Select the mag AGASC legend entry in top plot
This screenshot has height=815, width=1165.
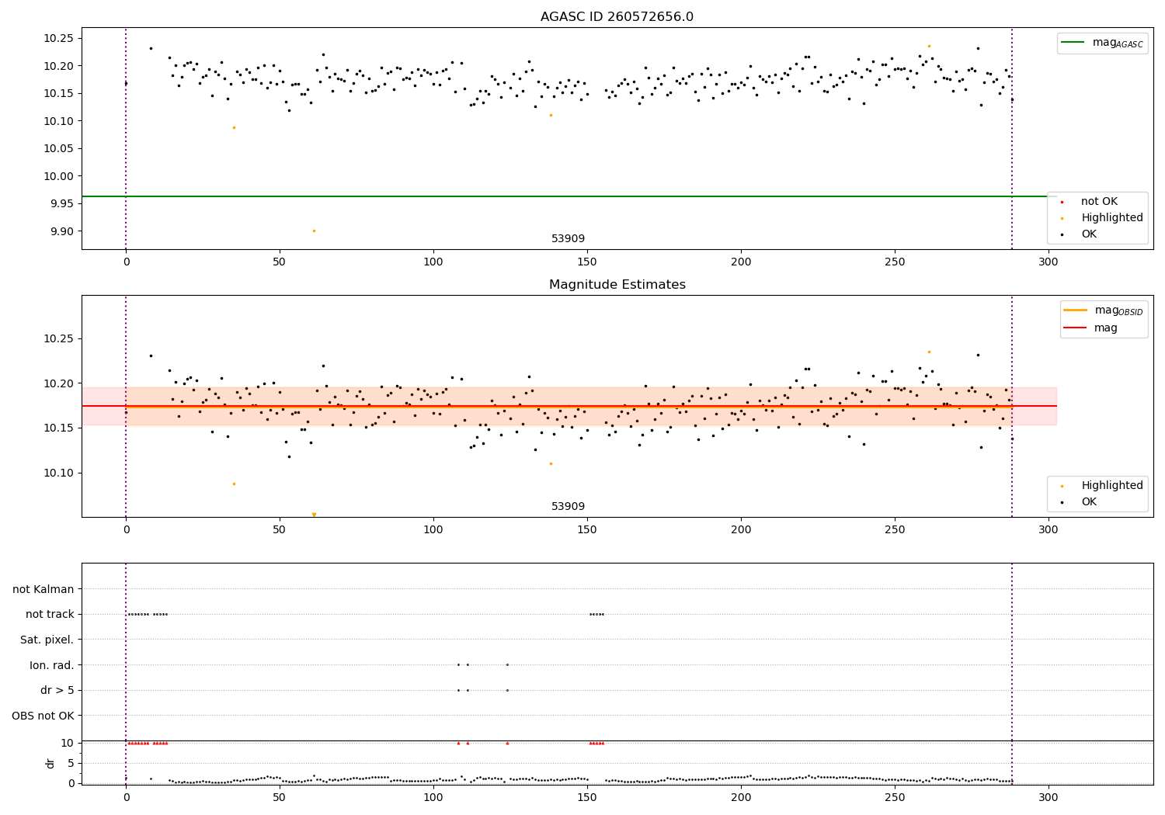(x=1103, y=43)
